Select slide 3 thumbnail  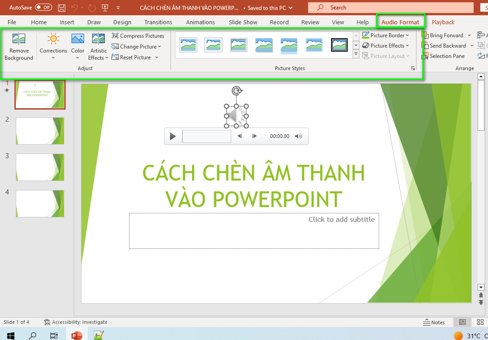pos(40,167)
